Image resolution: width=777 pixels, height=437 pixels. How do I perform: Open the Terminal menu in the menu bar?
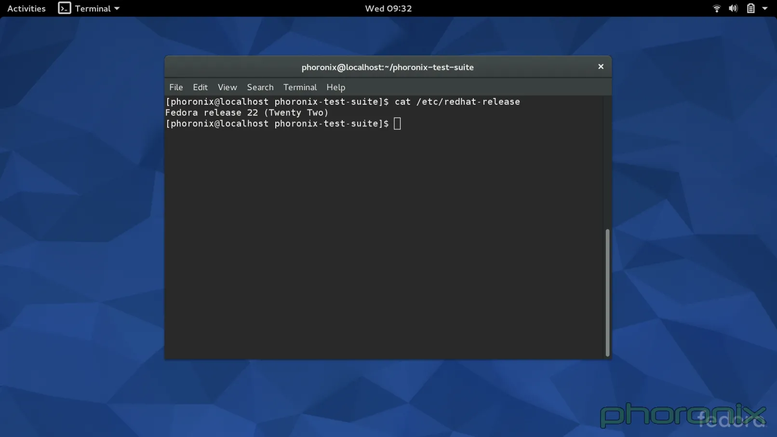[x=300, y=87]
